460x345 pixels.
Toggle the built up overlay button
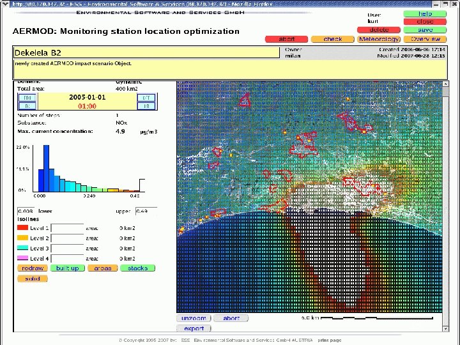pos(68,268)
